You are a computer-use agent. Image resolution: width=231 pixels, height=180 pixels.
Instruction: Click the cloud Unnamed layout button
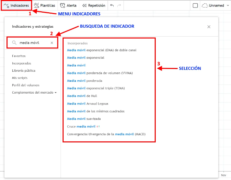pyautogui.click(x=213, y=5)
